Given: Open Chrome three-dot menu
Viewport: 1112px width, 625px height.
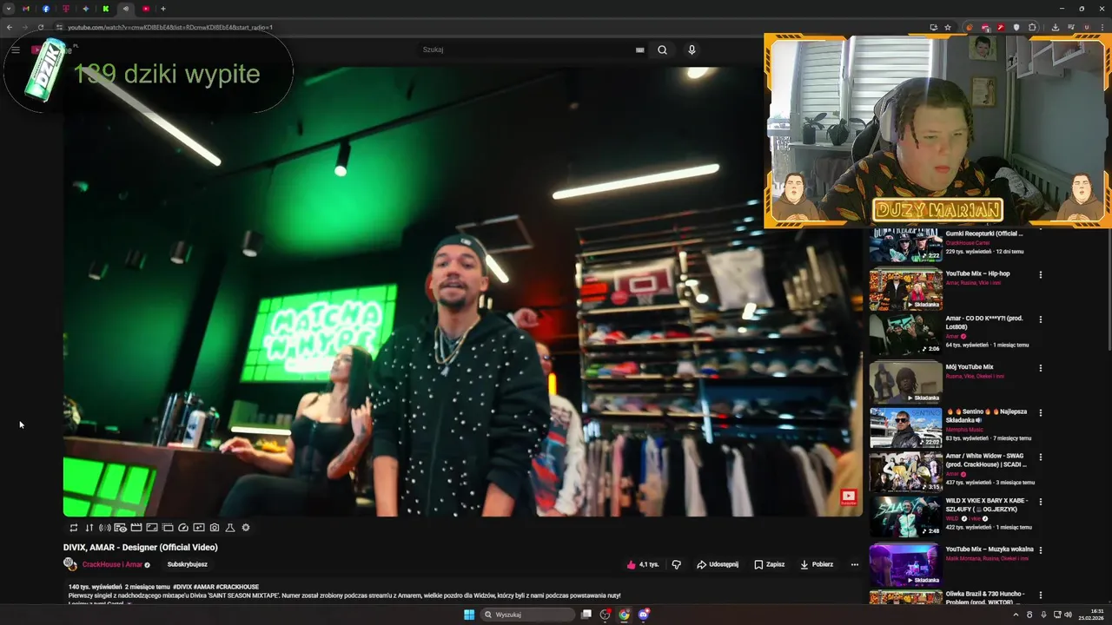Looking at the screenshot, I should (1102, 28).
